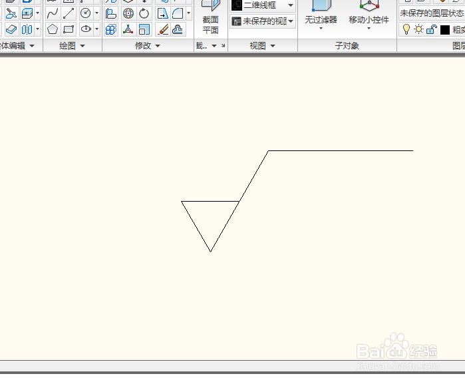This screenshot has height=382, width=465.
Task: Open the 未保存的图层状态 layer state dropdown
Action: point(432,13)
